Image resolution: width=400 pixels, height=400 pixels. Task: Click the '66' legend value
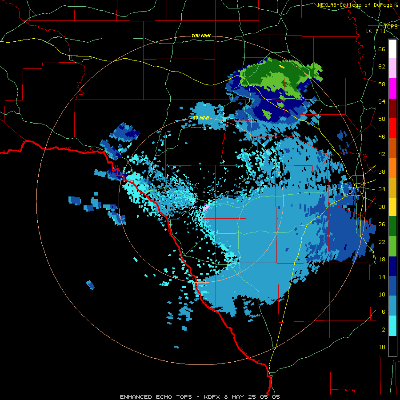pos(382,49)
